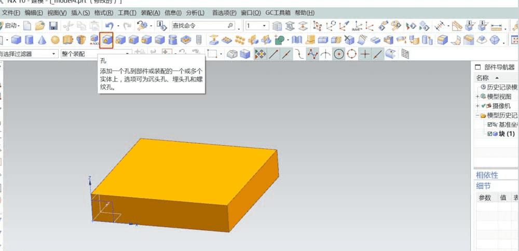Open the 启动 dropdown

(12, 25)
